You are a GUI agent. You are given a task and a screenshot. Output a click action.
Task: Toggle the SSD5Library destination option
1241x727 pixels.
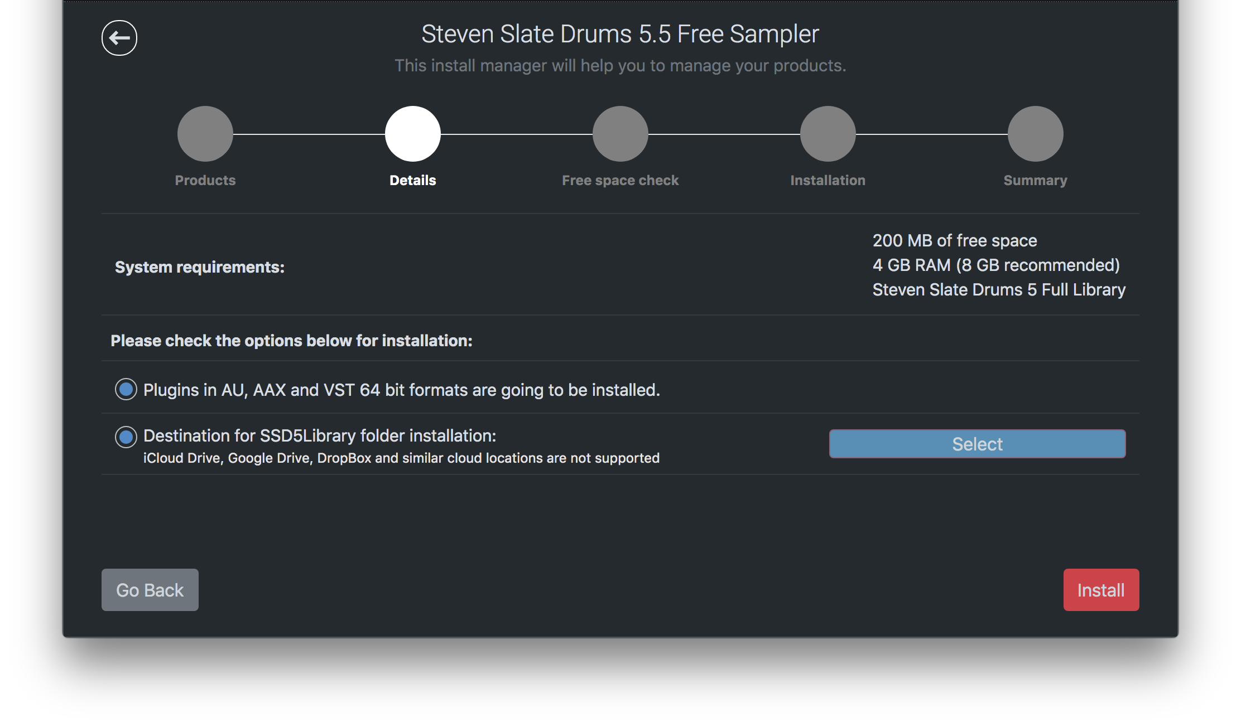[x=126, y=437]
